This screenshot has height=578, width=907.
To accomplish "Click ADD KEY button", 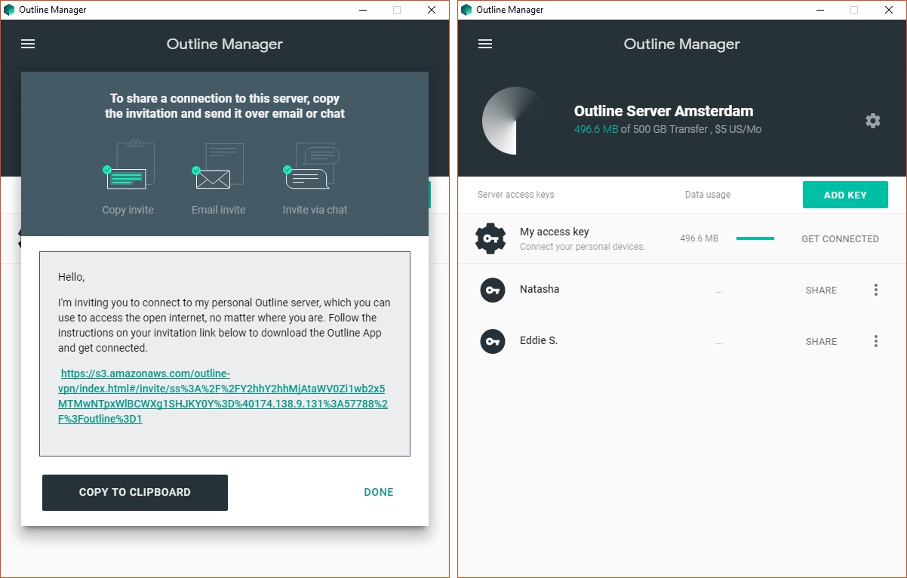I will coord(845,195).
